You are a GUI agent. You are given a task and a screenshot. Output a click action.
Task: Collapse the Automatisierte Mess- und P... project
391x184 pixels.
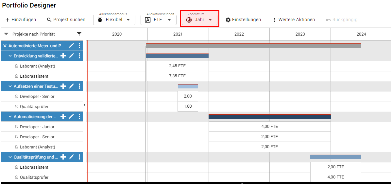pyautogui.click(x=5, y=46)
